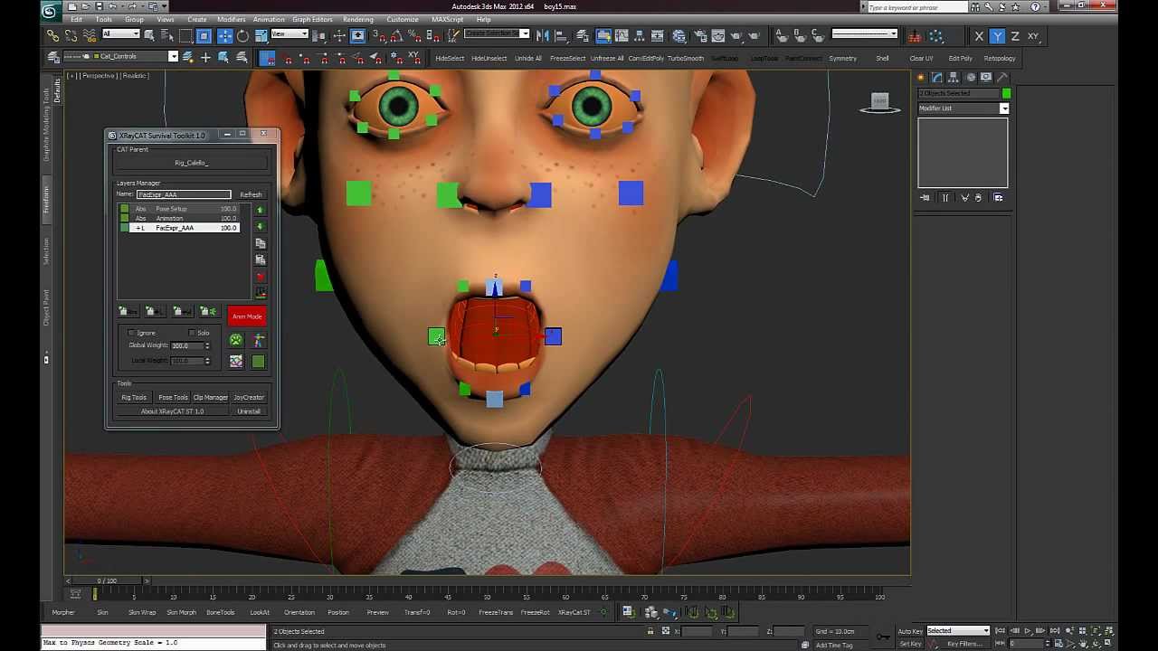Click the time slider at frame 0
Image resolution: width=1158 pixels, height=651 pixels.
[107, 580]
